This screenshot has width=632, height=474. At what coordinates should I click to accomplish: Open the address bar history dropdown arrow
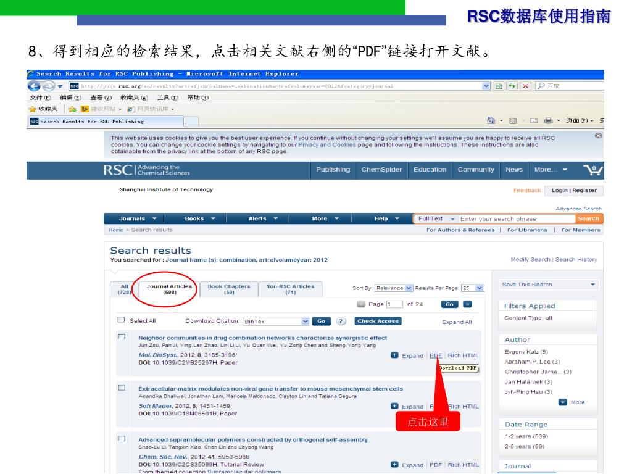pos(486,86)
